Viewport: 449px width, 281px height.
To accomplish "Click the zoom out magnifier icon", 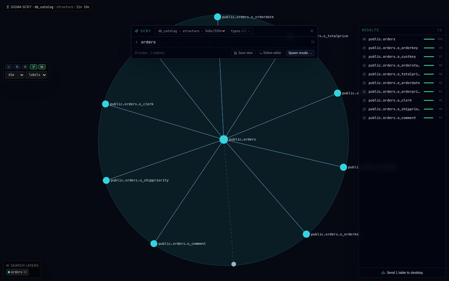I will [25, 67].
